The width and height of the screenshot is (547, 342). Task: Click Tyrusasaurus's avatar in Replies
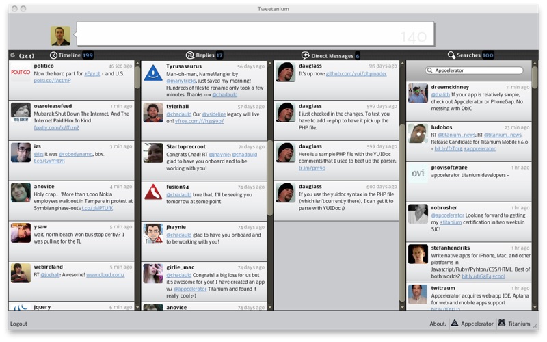pos(153,73)
